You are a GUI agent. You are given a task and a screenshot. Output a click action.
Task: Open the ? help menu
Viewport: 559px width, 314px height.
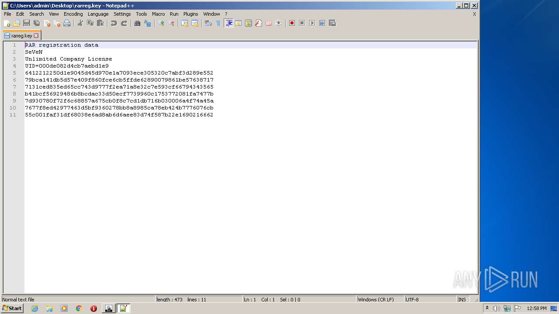[226, 14]
